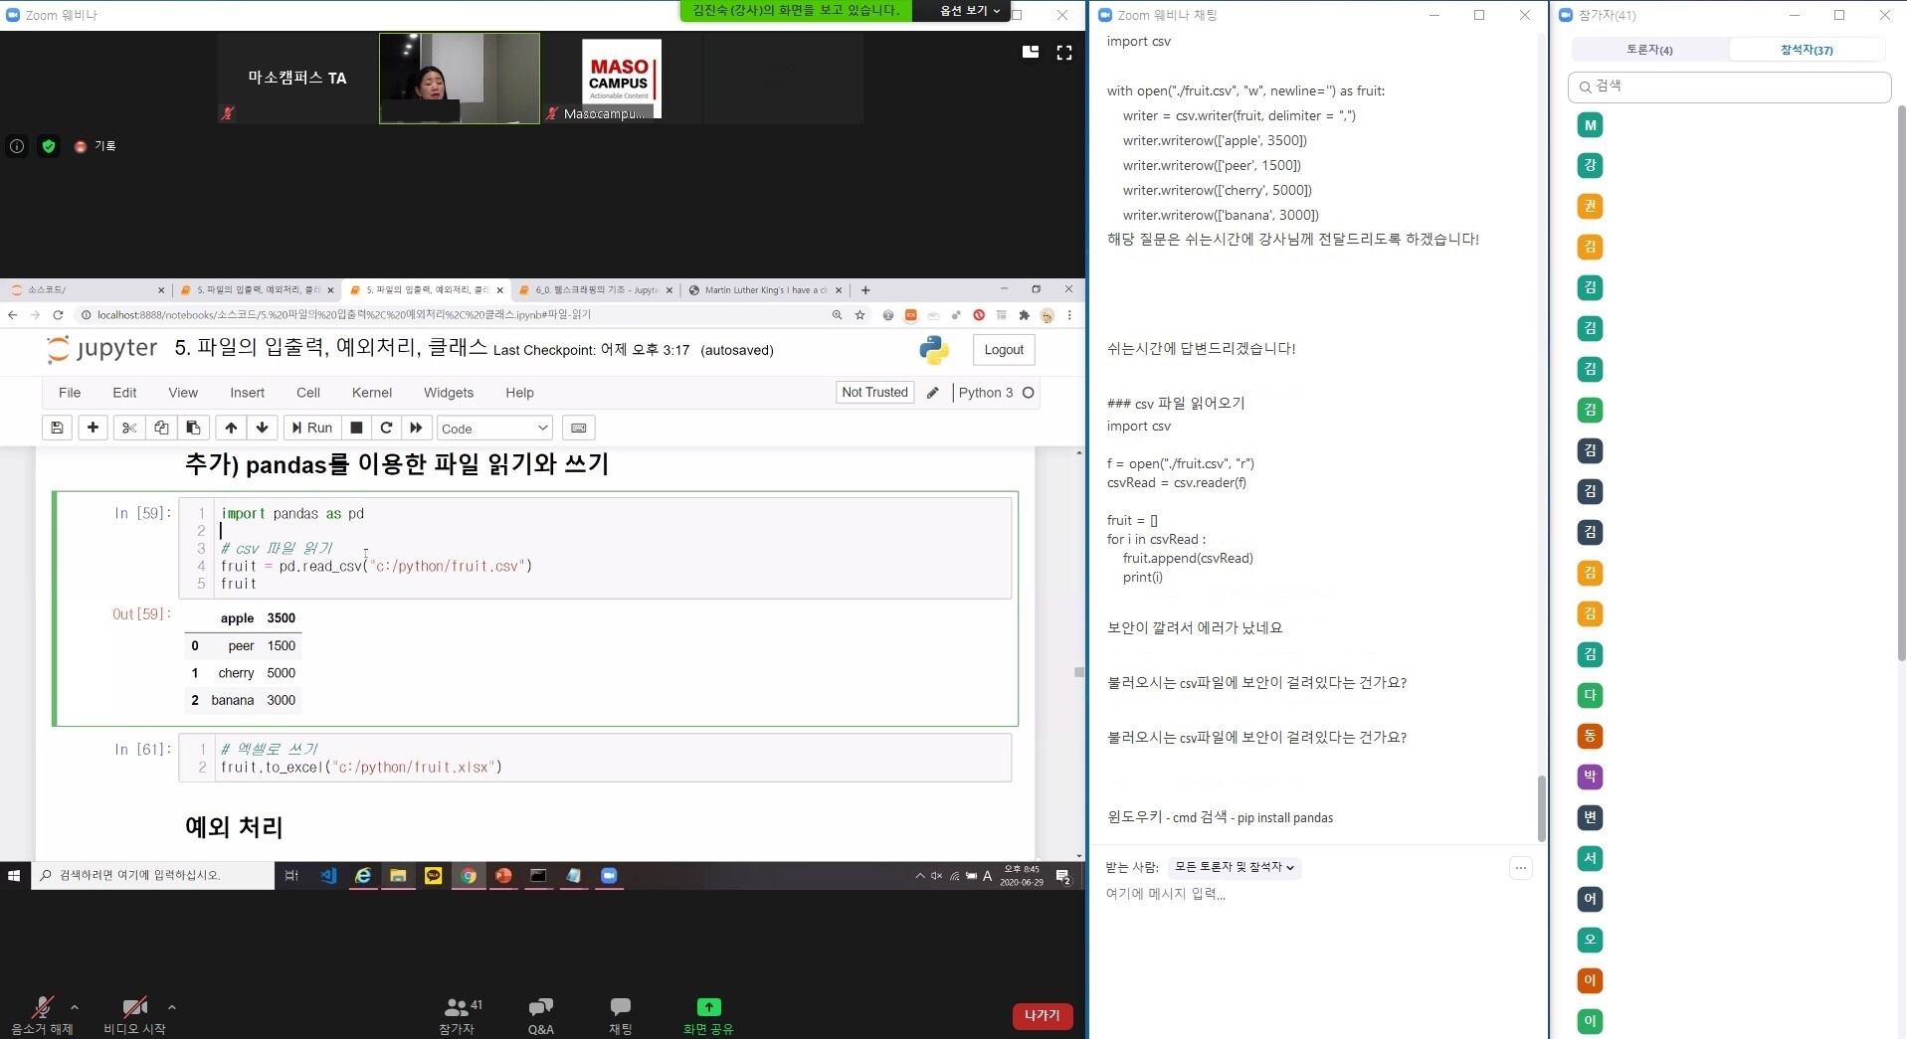Viewport: 1907px width, 1039px height.
Task: Open the chat recipient dropdown
Action: click(x=1234, y=867)
